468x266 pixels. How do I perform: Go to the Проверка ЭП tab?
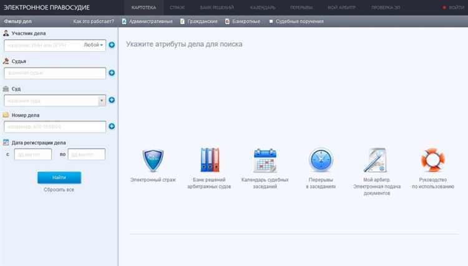coord(388,7)
